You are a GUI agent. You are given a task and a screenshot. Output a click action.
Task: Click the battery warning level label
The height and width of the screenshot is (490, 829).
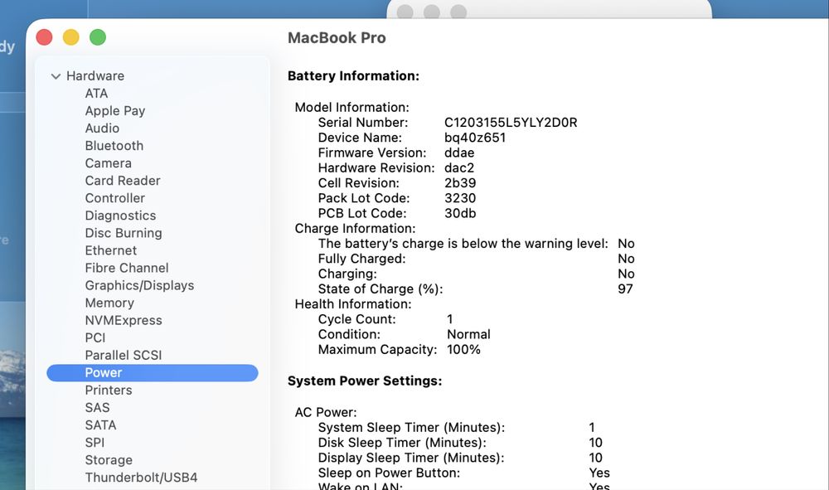(x=463, y=244)
